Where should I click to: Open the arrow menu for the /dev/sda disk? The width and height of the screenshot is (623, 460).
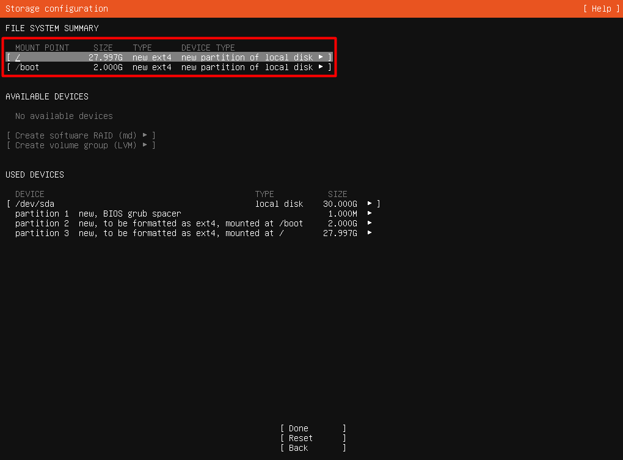(x=370, y=204)
